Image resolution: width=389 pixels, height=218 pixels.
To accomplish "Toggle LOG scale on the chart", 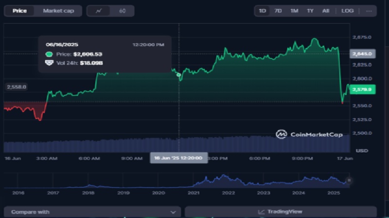I will (348, 11).
